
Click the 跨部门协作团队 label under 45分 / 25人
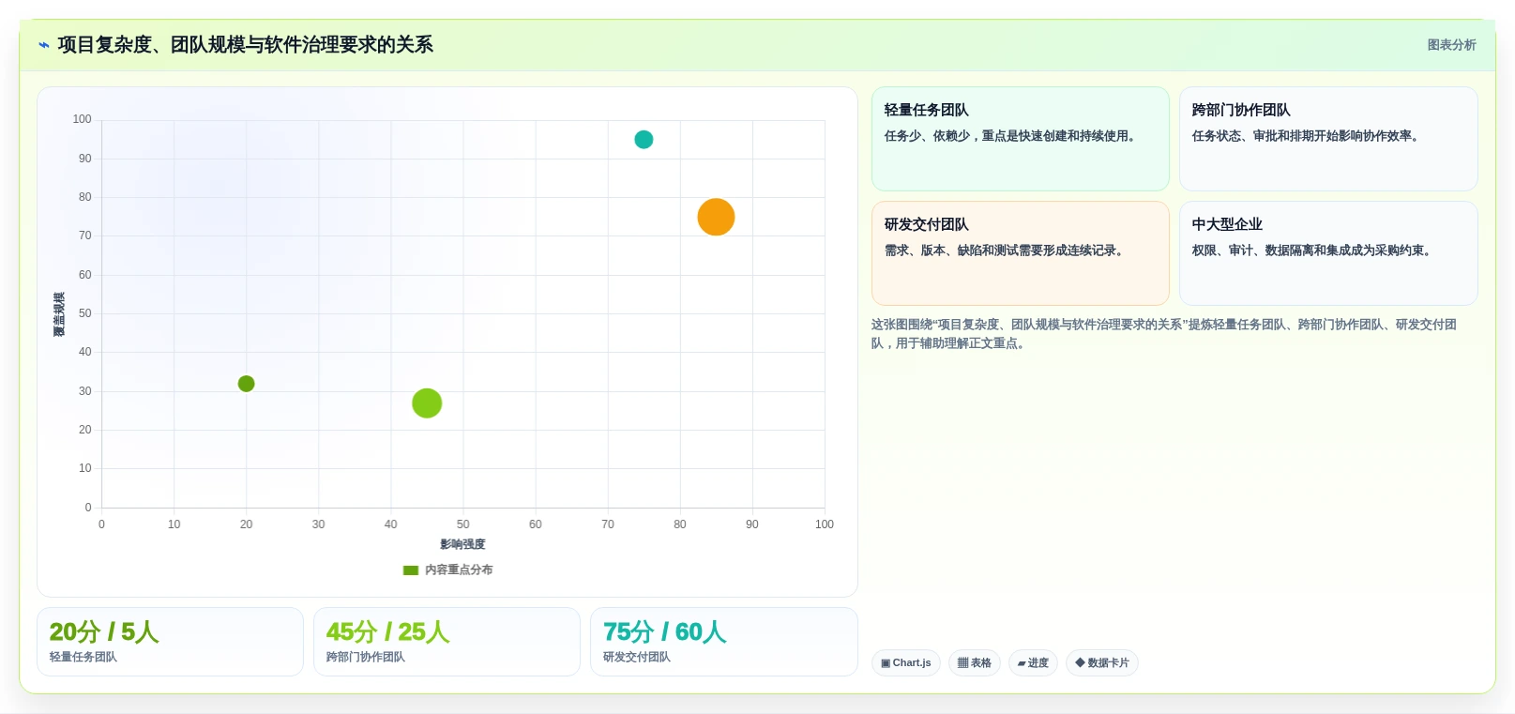(x=366, y=658)
